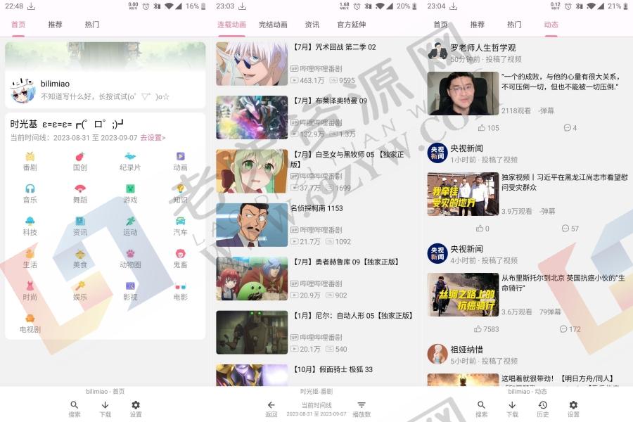Open 名侦探柯南 1153 thumbnail
This screenshot has width=633, height=422.
coord(252,225)
